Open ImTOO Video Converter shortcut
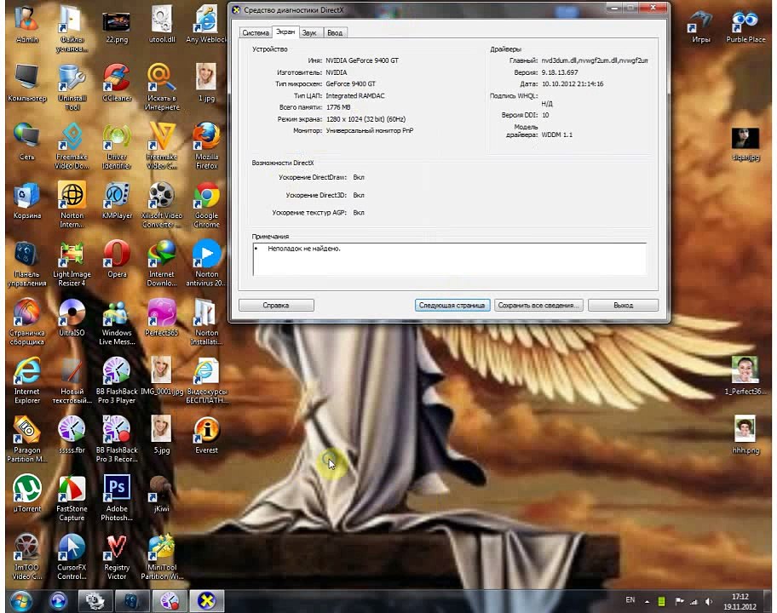 point(26,556)
